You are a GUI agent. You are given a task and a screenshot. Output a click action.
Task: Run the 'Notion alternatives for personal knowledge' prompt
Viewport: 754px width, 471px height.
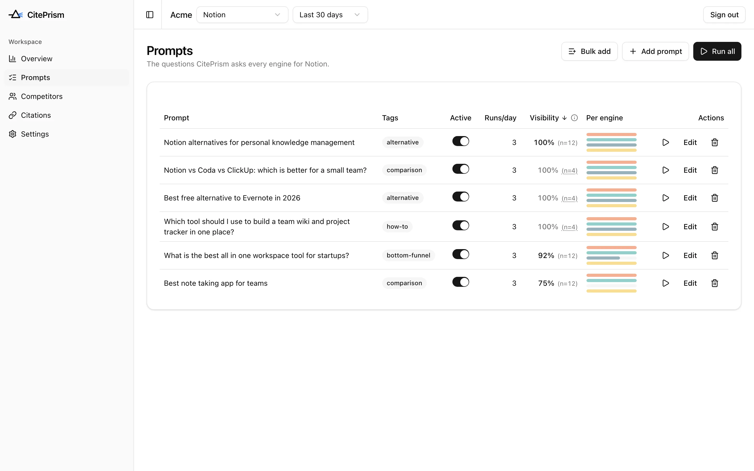point(665,142)
